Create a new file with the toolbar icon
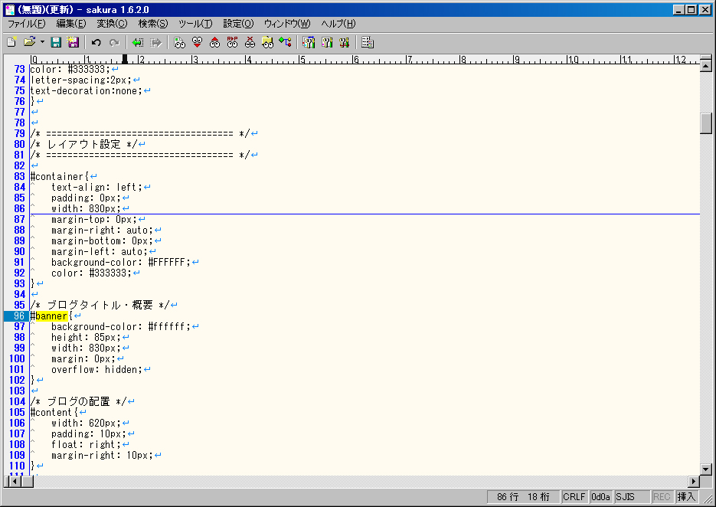Viewport: 716px width, 507px height. point(12,42)
